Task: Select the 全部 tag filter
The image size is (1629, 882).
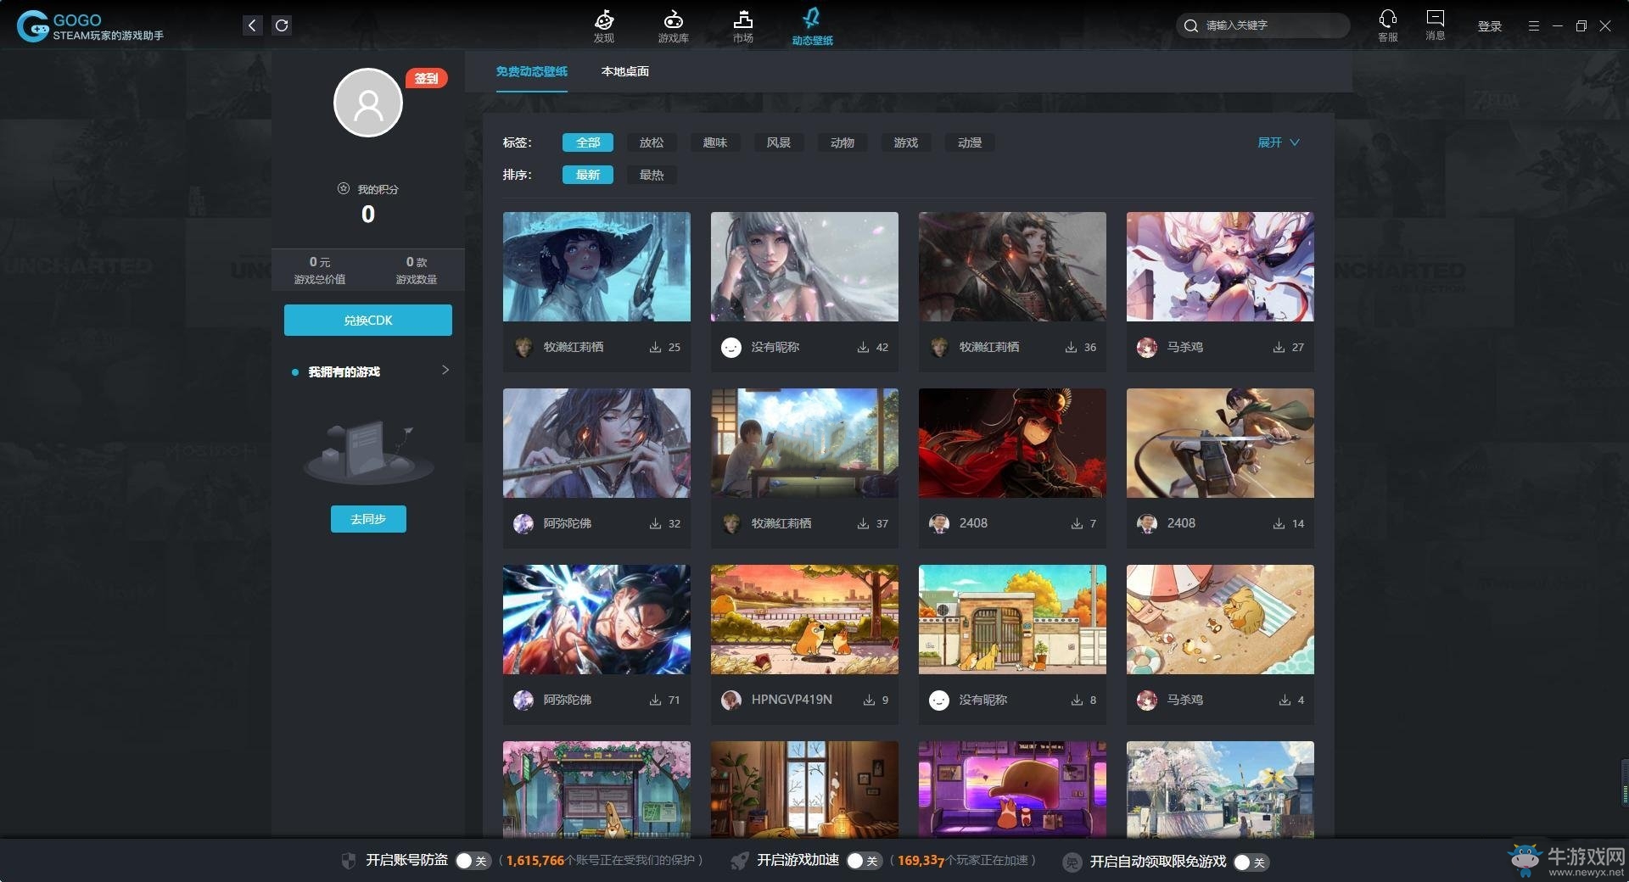Action: [x=587, y=142]
